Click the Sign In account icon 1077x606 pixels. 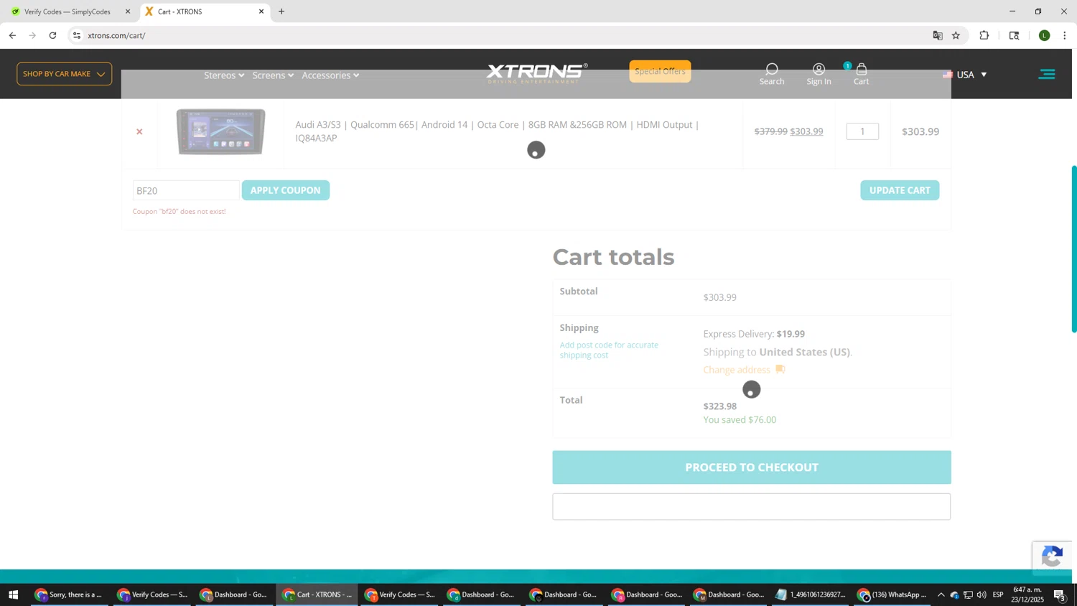point(819,74)
